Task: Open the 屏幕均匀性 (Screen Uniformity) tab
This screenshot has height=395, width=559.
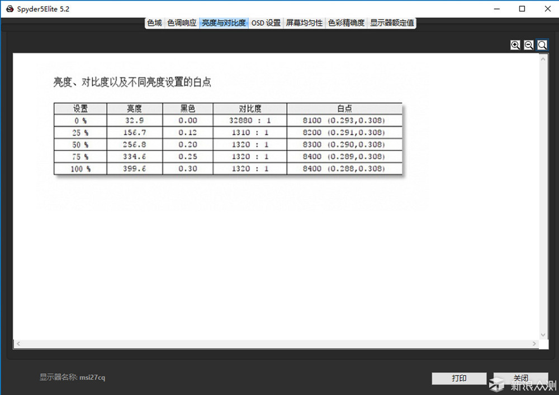Action: (x=304, y=23)
